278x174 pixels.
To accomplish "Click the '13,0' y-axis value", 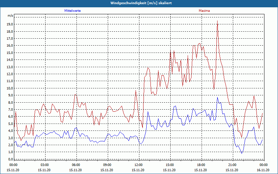I will point(10,67).
